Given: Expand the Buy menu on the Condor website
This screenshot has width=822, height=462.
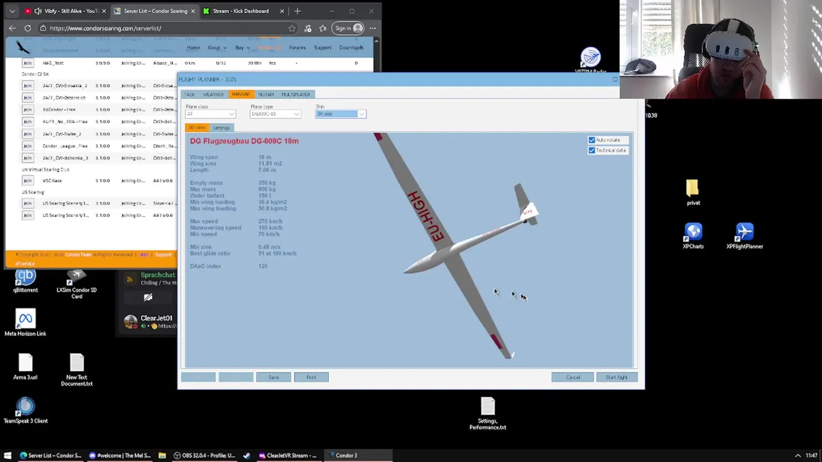Looking at the screenshot, I should pyautogui.click(x=241, y=47).
